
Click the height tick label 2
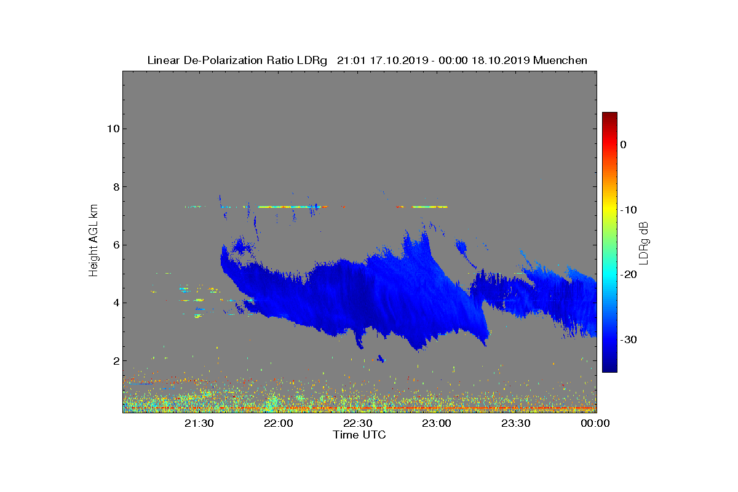point(115,360)
